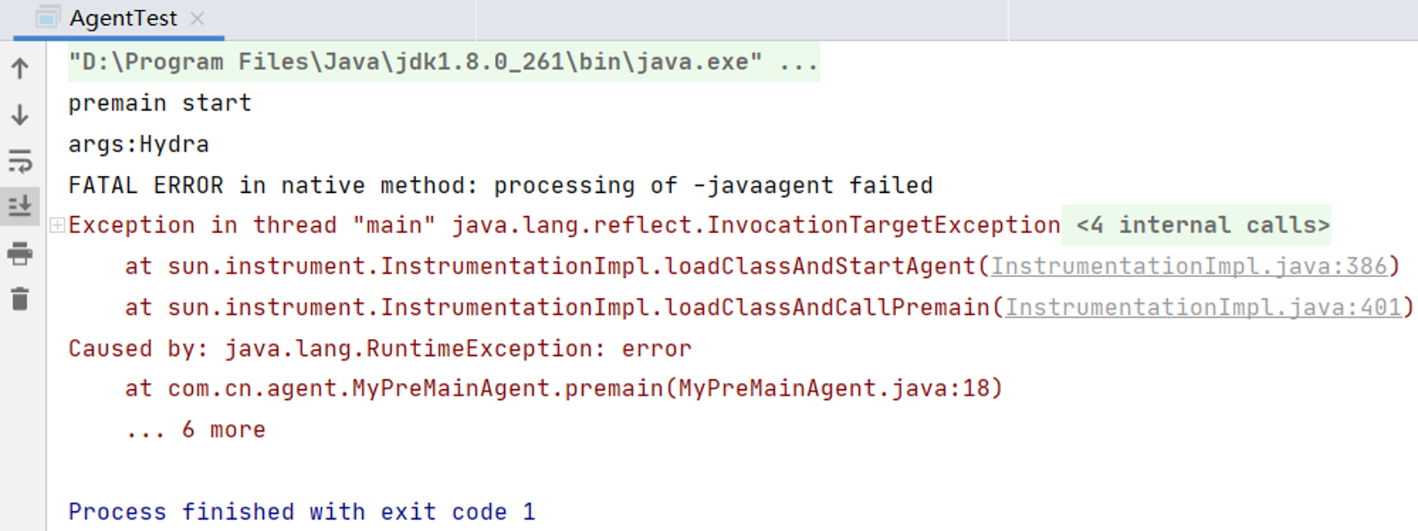Expand the folded exception stack trace

click(x=57, y=225)
